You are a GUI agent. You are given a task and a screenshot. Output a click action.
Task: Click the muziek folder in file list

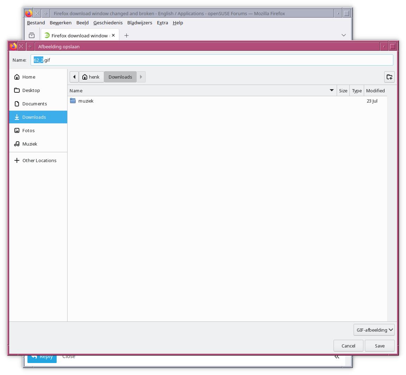85,101
